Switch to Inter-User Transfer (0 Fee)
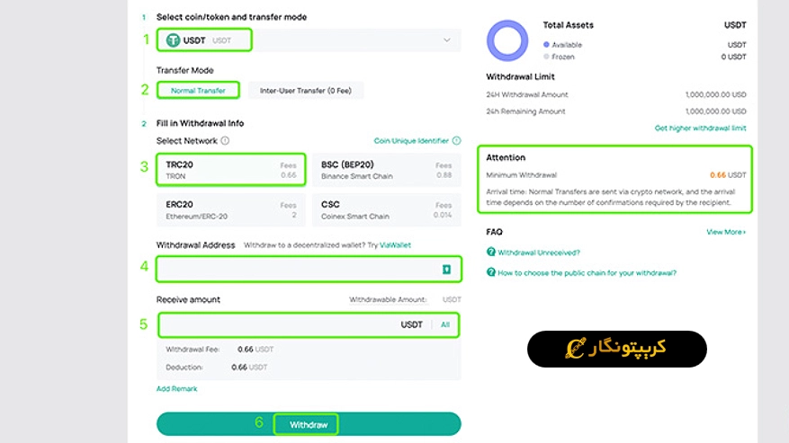The width and height of the screenshot is (789, 443). point(306,91)
